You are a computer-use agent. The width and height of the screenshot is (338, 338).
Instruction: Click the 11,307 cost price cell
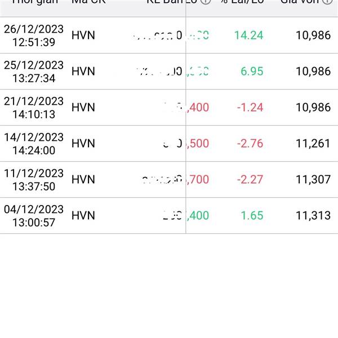pos(313,179)
